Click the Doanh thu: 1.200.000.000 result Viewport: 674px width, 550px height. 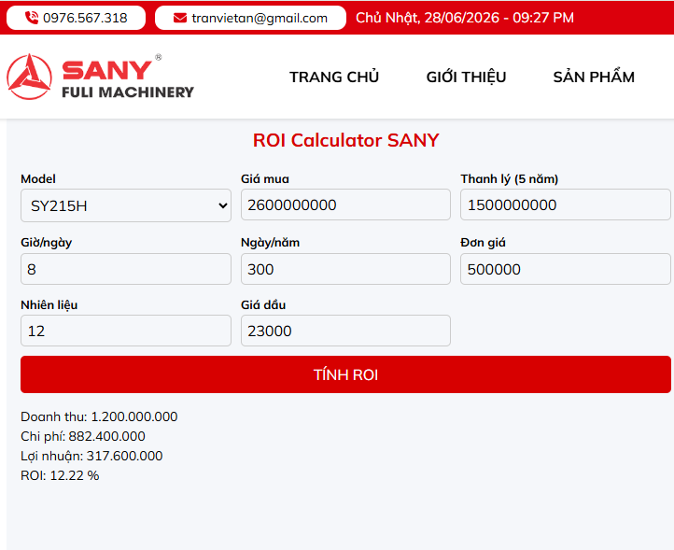click(x=99, y=416)
